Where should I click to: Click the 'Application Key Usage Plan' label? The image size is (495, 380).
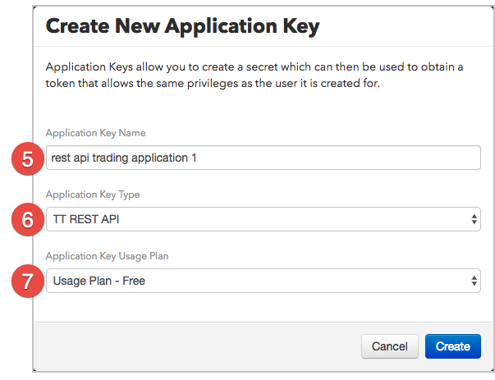pyautogui.click(x=107, y=256)
